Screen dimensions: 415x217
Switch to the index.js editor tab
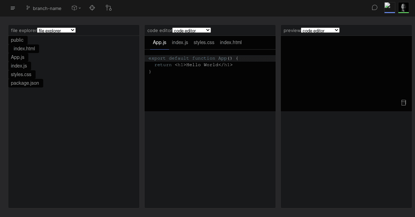click(x=180, y=42)
